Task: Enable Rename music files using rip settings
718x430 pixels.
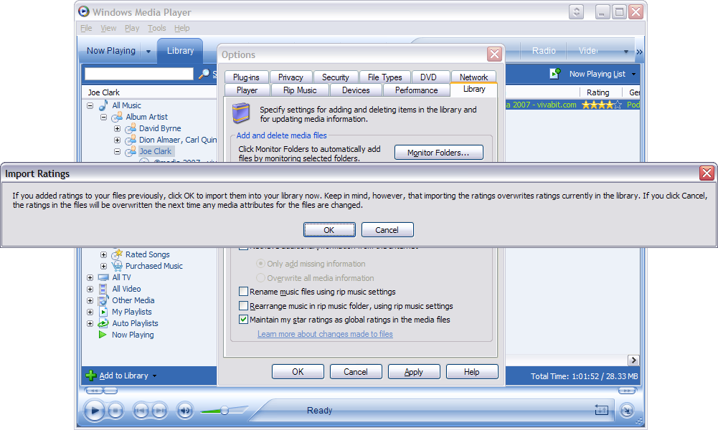Action: point(244,292)
